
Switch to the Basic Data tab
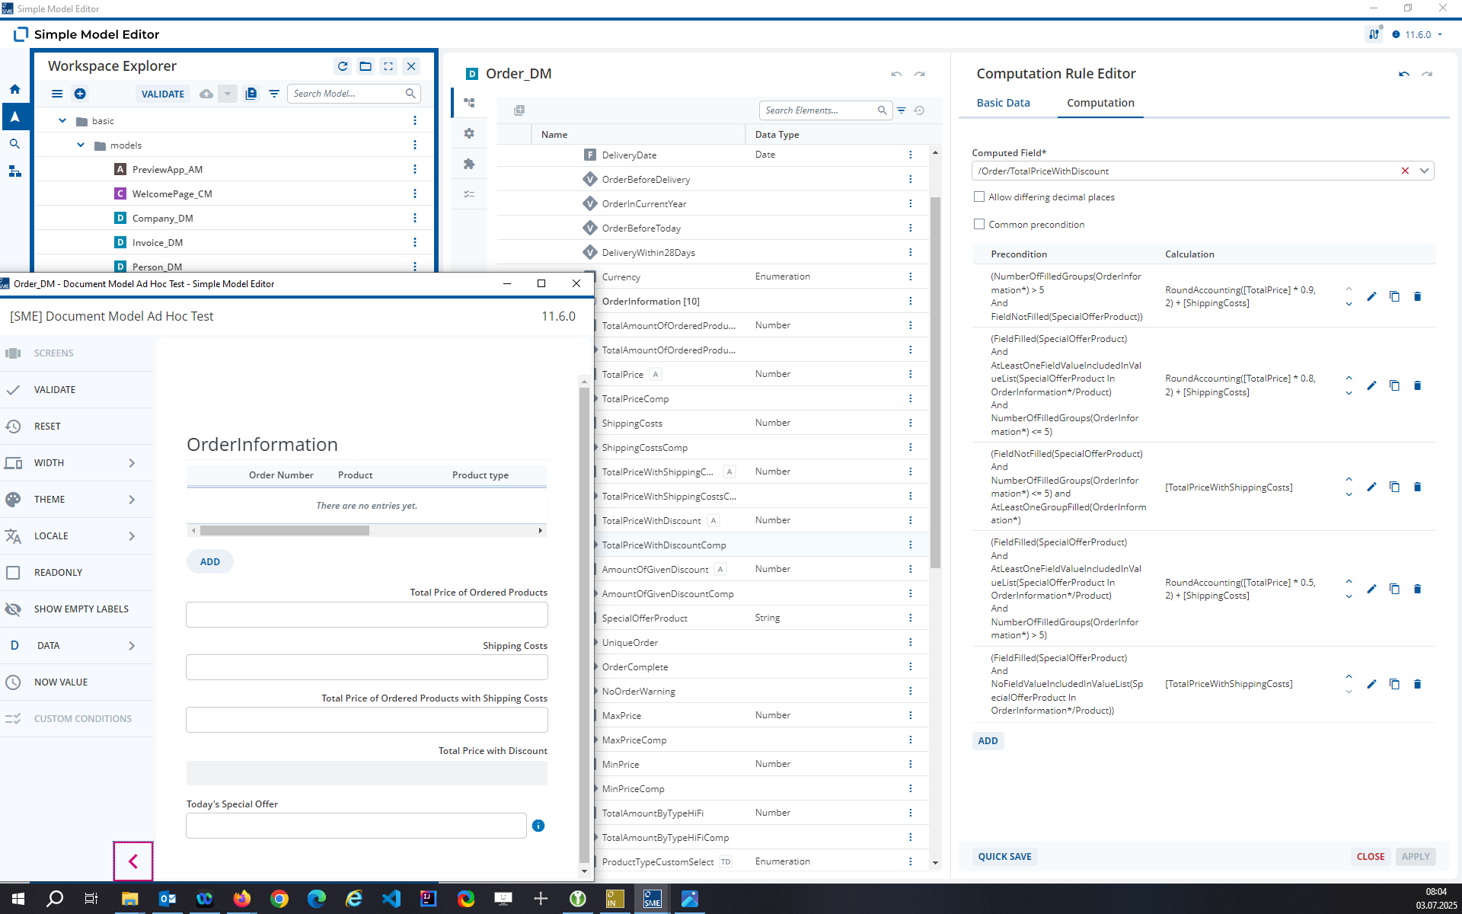(x=1003, y=103)
